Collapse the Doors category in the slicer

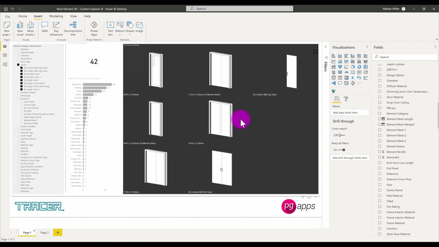[14, 64]
